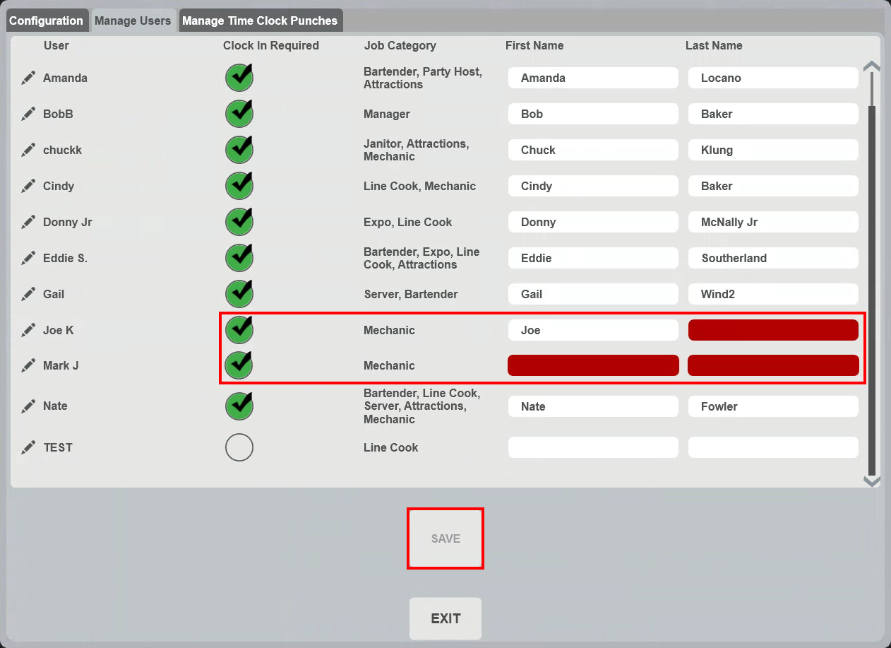
Task: Click the First Name field for Nate
Action: coord(593,406)
